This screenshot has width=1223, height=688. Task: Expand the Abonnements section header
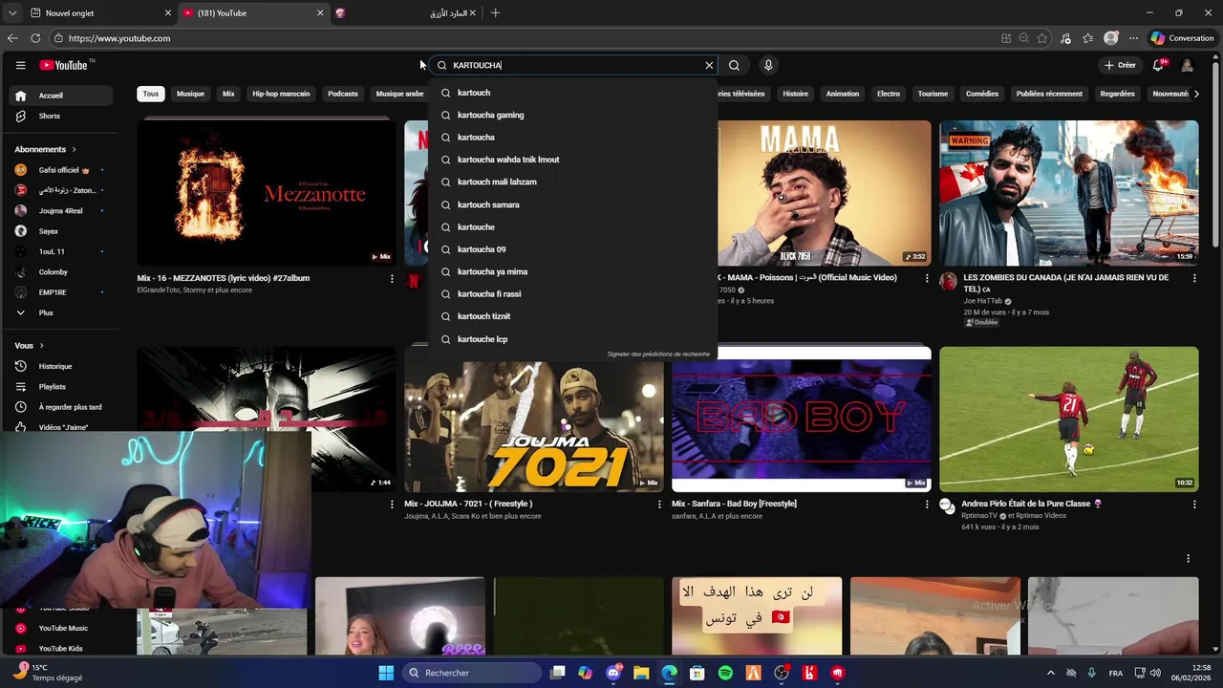pyautogui.click(x=45, y=149)
